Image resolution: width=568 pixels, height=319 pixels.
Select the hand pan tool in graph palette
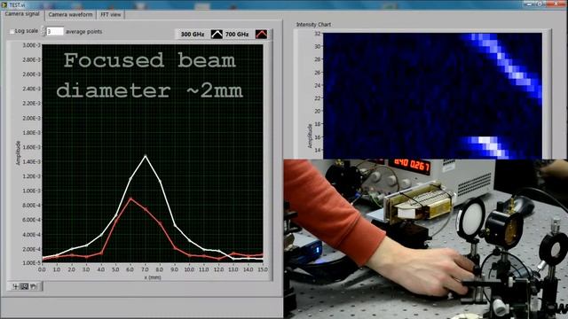click(x=34, y=286)
